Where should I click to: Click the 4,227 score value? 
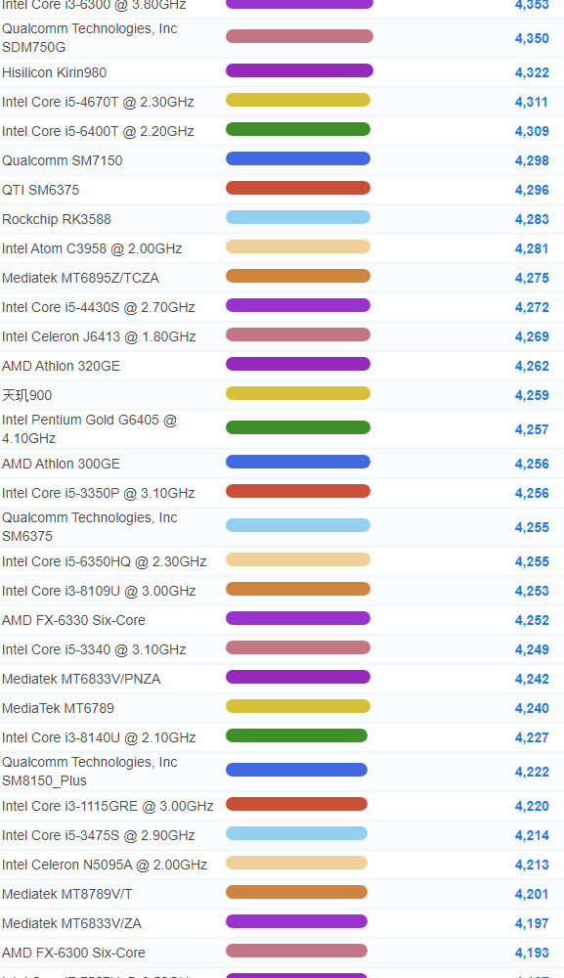coord(532,737)
